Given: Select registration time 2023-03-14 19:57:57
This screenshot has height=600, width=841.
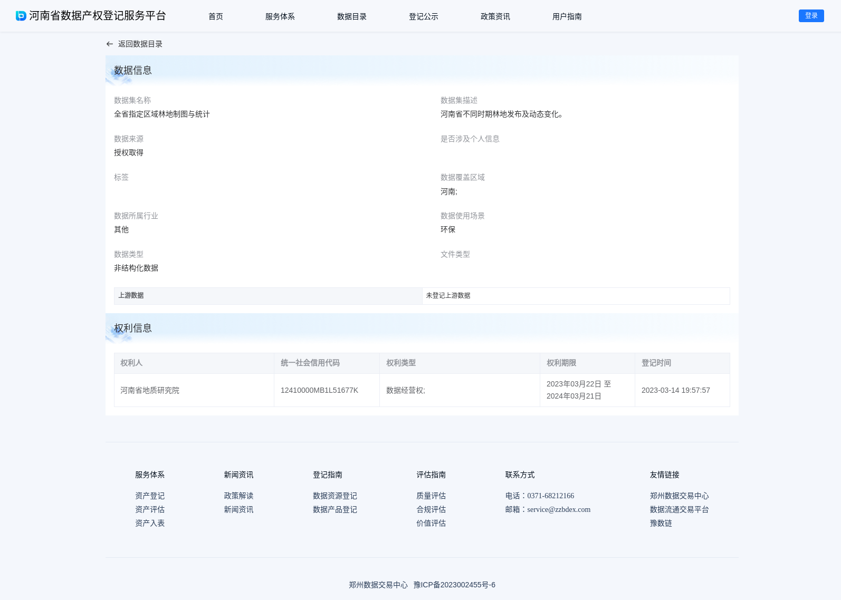Looking at the screenshot, I should pyautogui.click(x=676, y=390).
